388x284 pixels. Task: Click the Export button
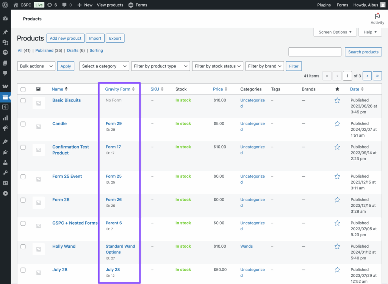pyautogui.click(x=115, y=38)
